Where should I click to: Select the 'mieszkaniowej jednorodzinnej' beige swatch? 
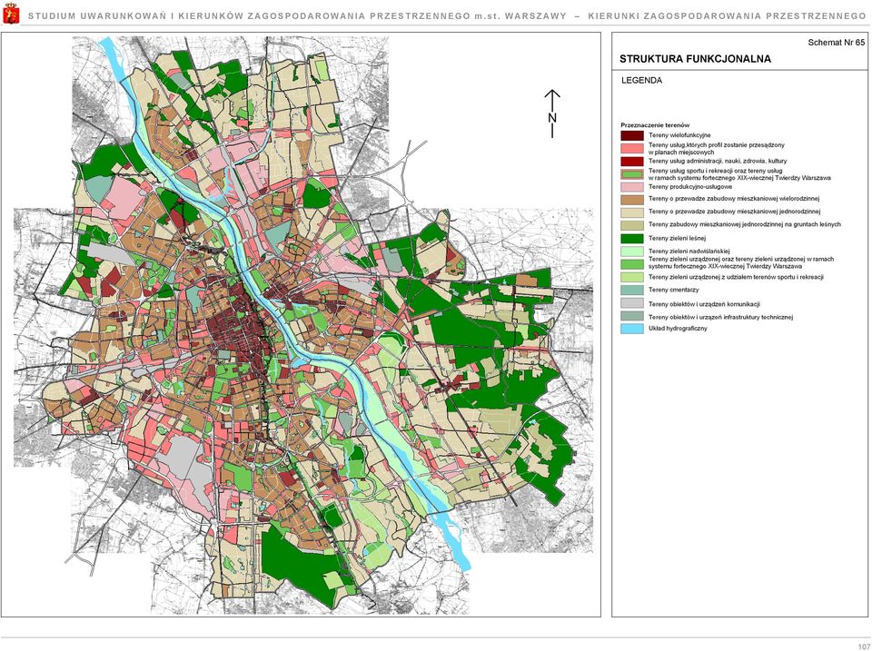tap(632, 212)
